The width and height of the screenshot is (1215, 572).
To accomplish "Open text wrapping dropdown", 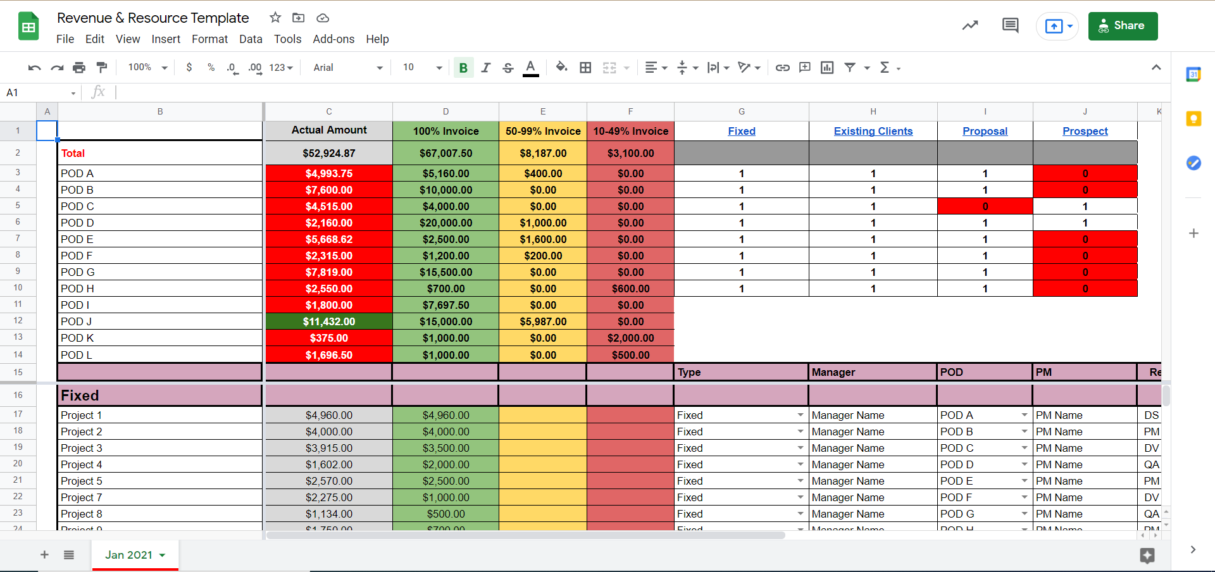I will pyautogui.click(x=718, y=68).
